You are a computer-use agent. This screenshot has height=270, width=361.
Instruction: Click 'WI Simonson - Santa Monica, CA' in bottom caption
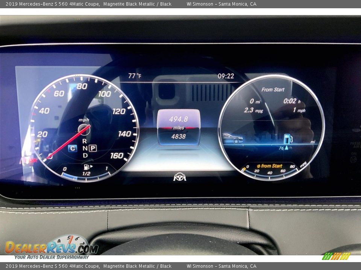click(x=221, y=266)
